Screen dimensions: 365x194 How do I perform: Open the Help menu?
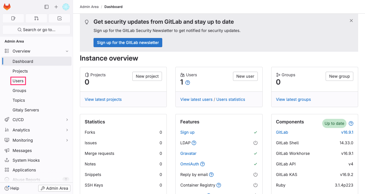coord(12,188)
